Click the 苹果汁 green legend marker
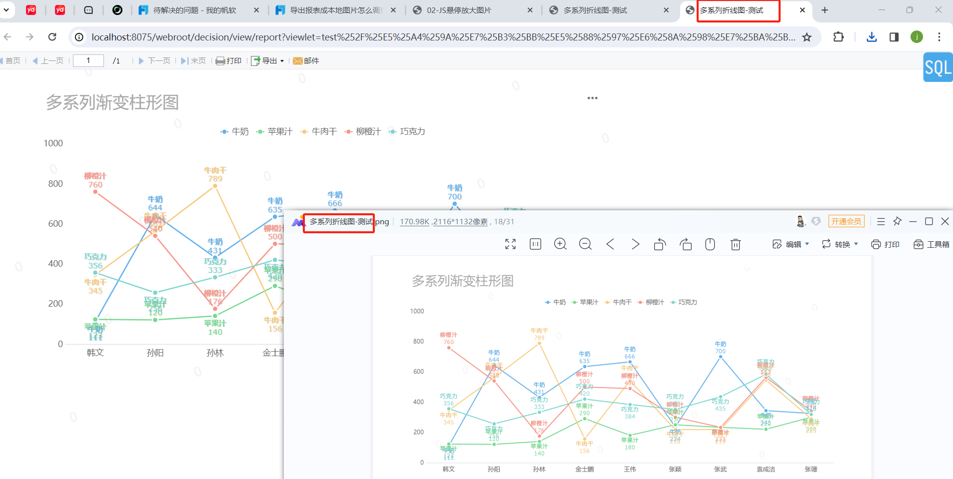Image resolution: width=953 pixels, height=479 pixels. [260, 132]
